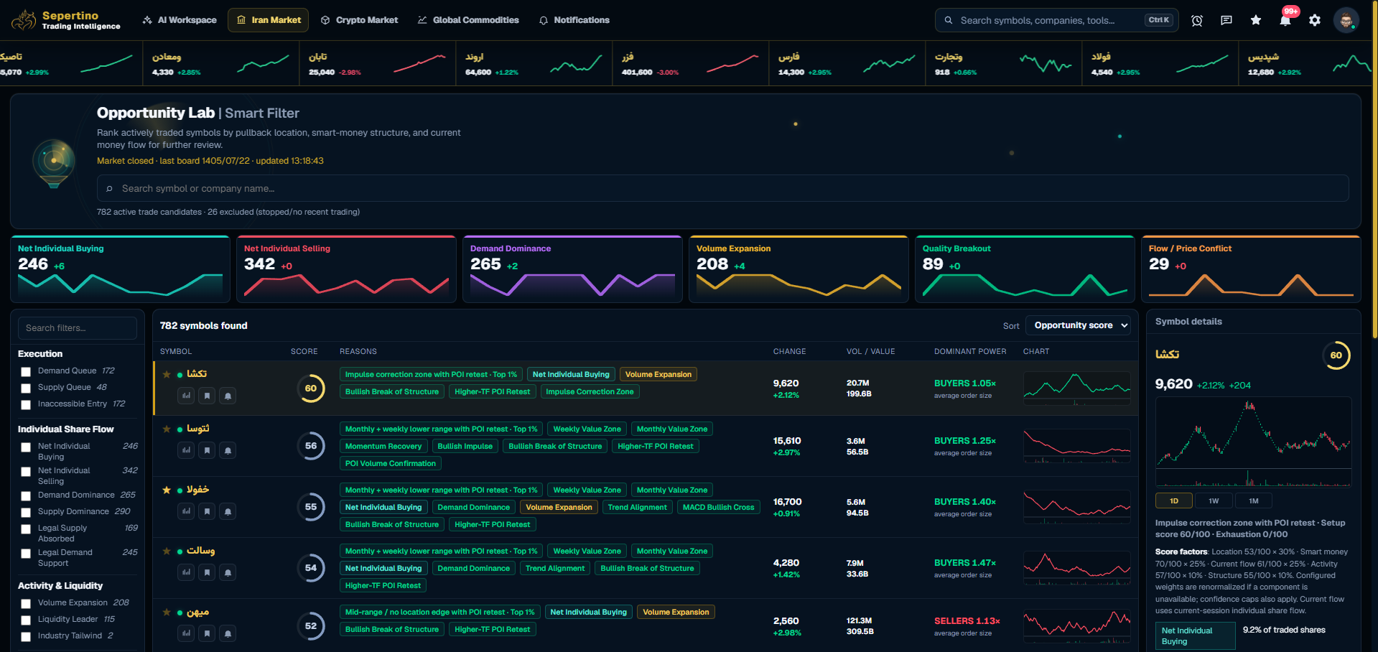Open the settings gear icon
This screenshot has height=652, width=1378.
(1315, 20)
